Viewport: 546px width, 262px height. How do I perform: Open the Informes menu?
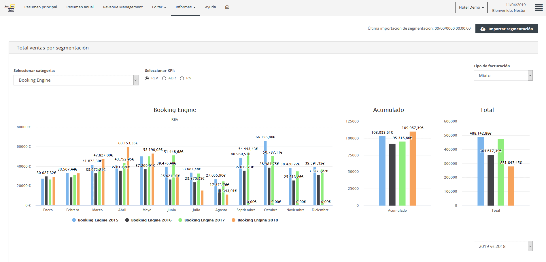186,7
